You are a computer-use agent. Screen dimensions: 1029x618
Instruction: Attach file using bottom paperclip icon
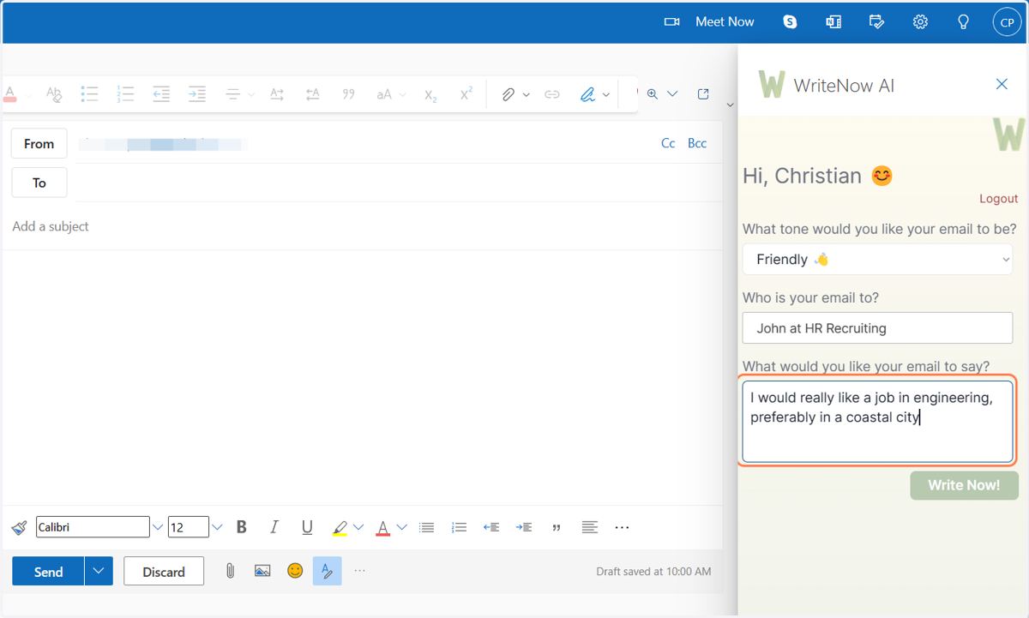(230, 571)
